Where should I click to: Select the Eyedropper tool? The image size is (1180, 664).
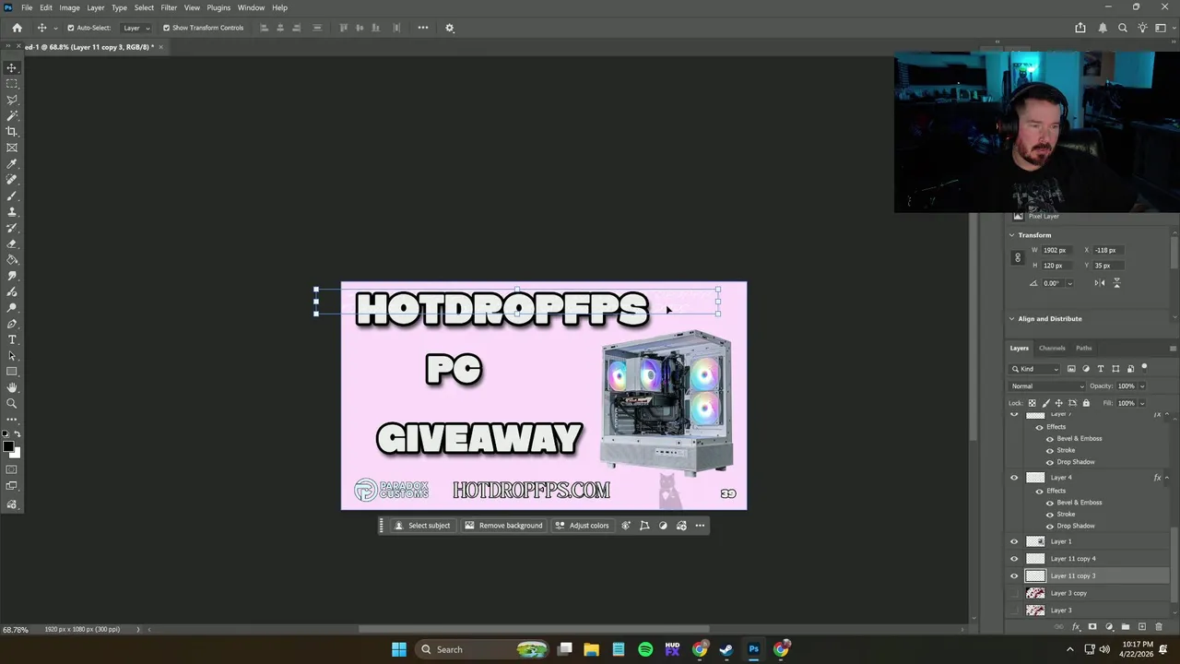(x=12, y=164)
